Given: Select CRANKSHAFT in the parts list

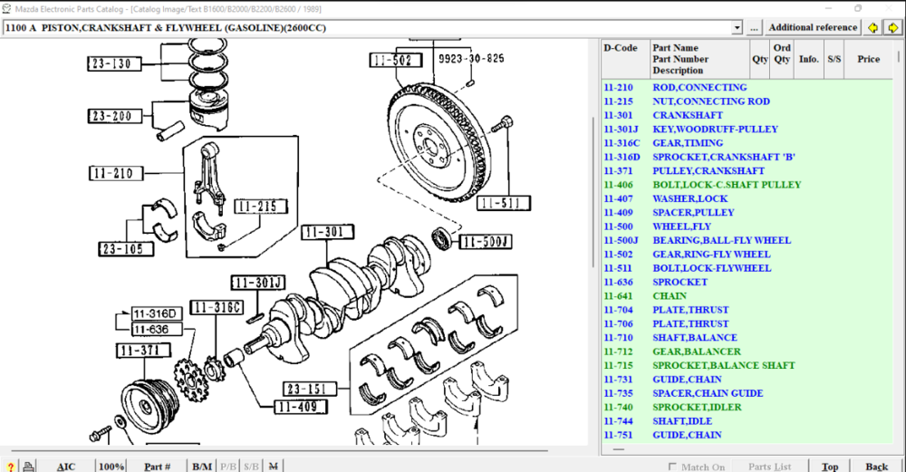Looking at the screenshot, I should pos(688,115).
